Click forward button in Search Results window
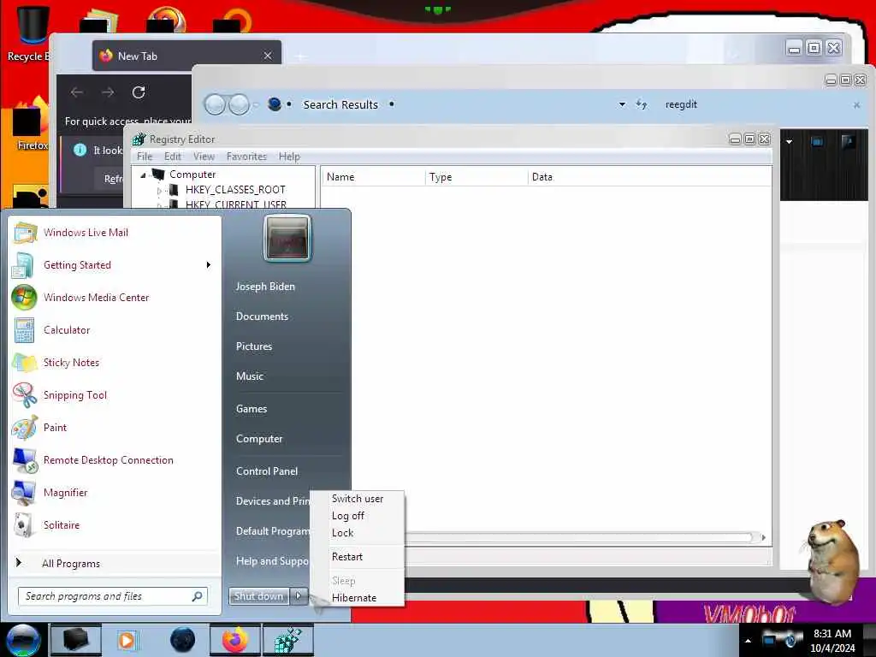 coord(240,104)
